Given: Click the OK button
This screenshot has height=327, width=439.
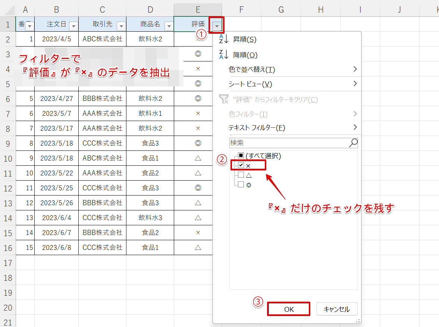Looking at the screenshot, I should point(289,309).
